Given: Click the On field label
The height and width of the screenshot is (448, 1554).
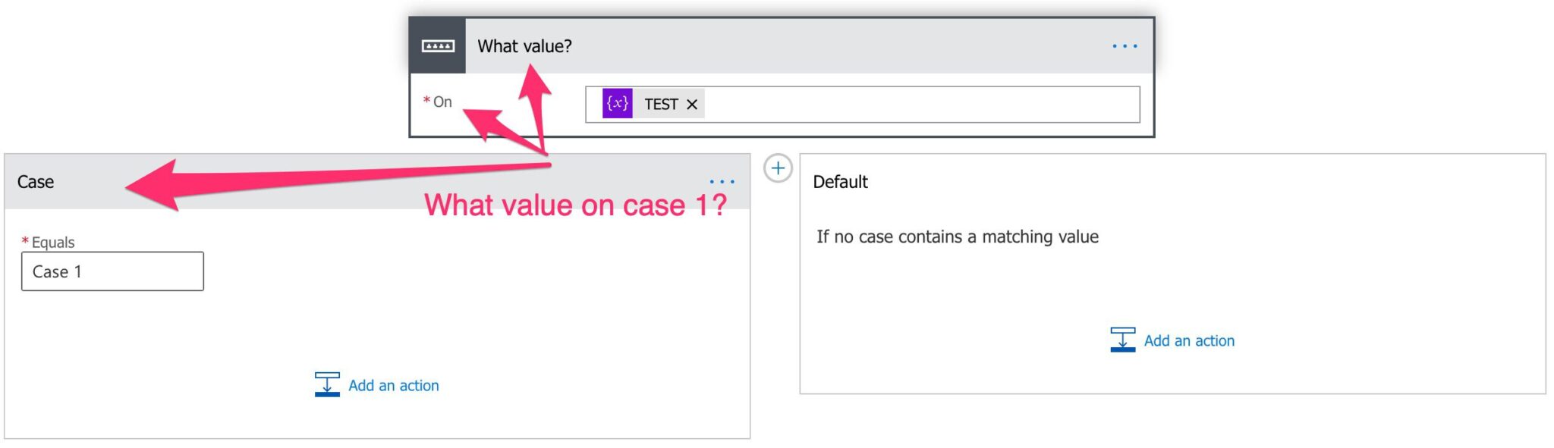Looking at the screenshot, I should 442,102.
